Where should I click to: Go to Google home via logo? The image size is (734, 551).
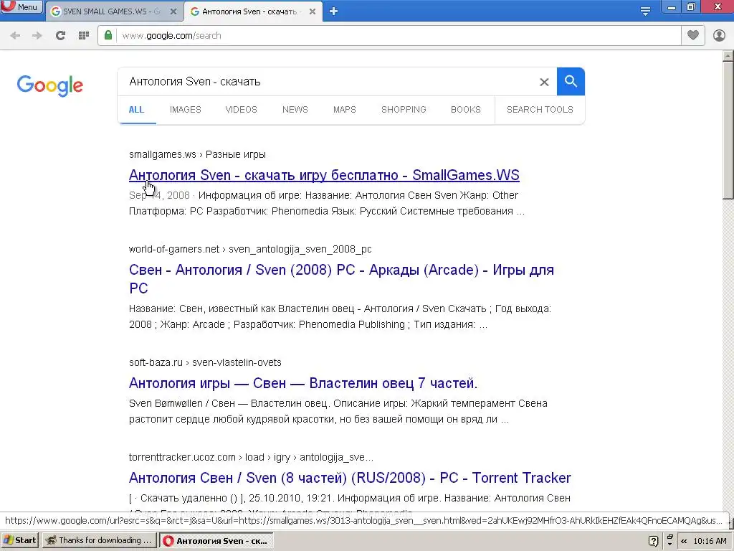click(x=49, y=85)
